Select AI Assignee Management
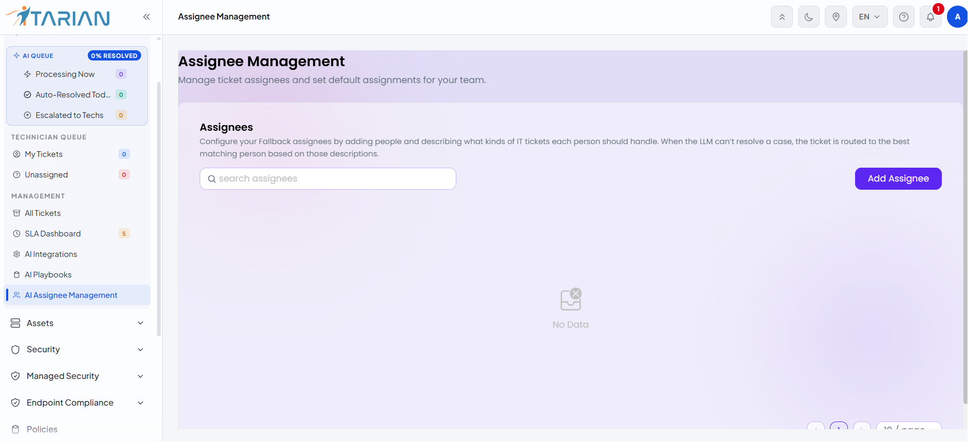Viewport: 968px width, 442px height. (77, 295)
